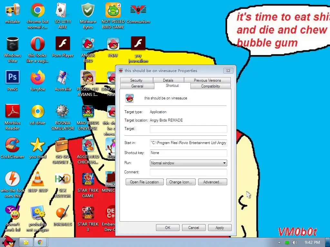
Task: Click the Shortcut key field
Action: tap(188, 153)
